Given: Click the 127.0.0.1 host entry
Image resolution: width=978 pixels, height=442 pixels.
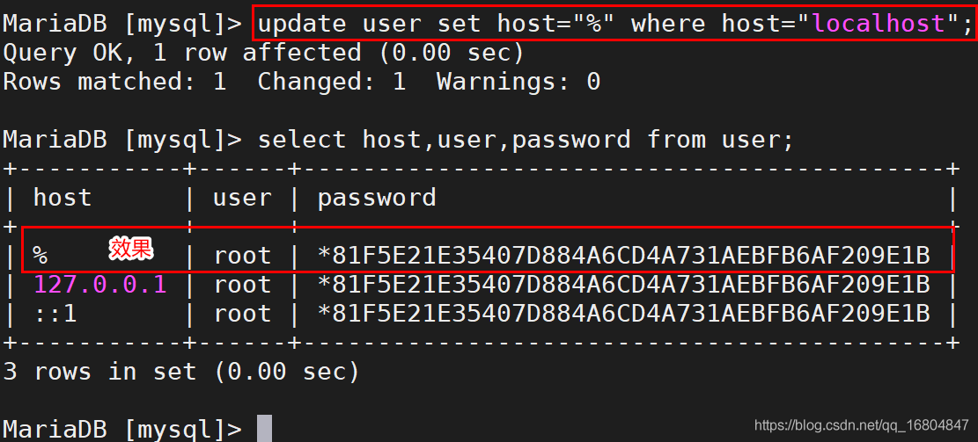Looking at the screenshot, I should tap(99, 284).
